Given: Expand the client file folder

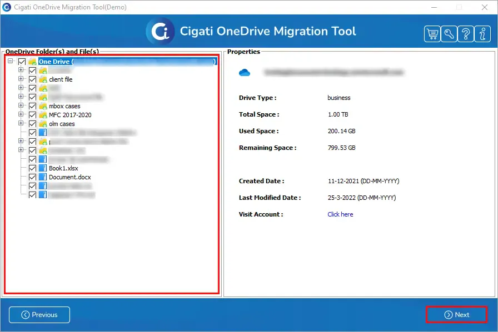Looking at the screenshot, I should point(21,79).
